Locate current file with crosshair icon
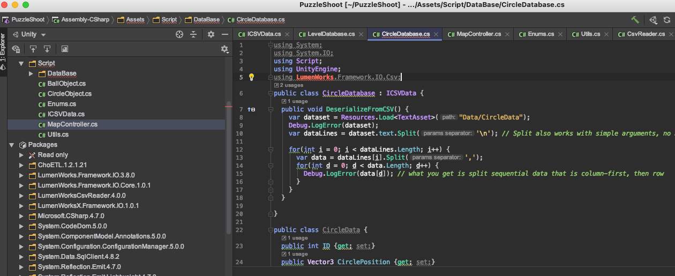The image size is (675, 276). (179, 34)
